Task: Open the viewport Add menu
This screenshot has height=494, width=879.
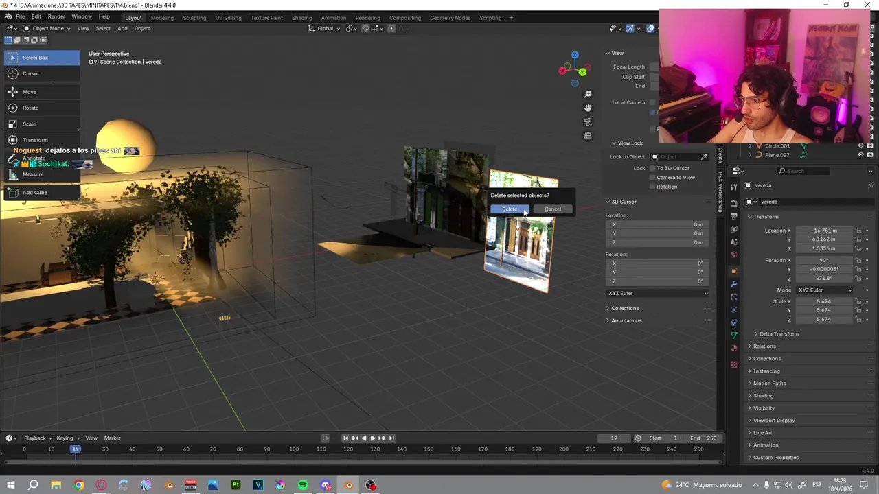Action: [x=122, y=28]
